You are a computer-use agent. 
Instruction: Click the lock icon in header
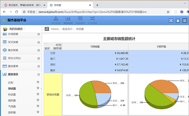pyautogui.click(x=178, y=20)
